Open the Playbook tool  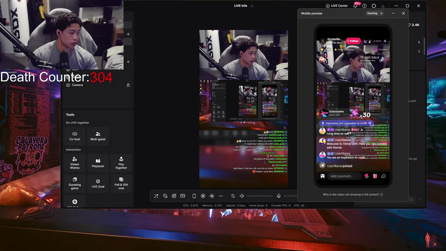point(98,162)
